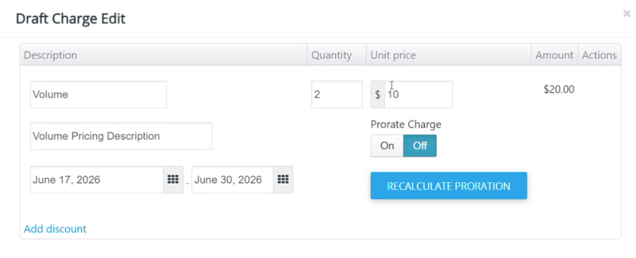The width and height of the screenshot is (636, 258).
Task: Open the start date calendar picker icon
Action: [173, 179]
